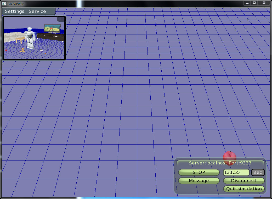
Task: Open the Service menu
Action: tap(37, 12)
